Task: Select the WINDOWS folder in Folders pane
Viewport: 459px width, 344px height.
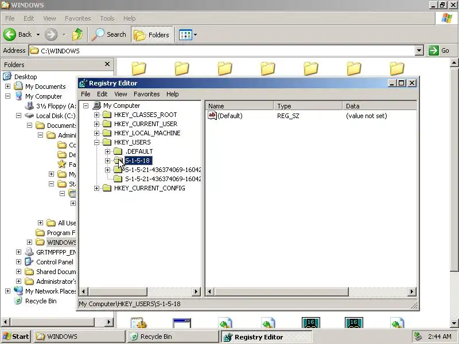Action: tap(61, 242)
